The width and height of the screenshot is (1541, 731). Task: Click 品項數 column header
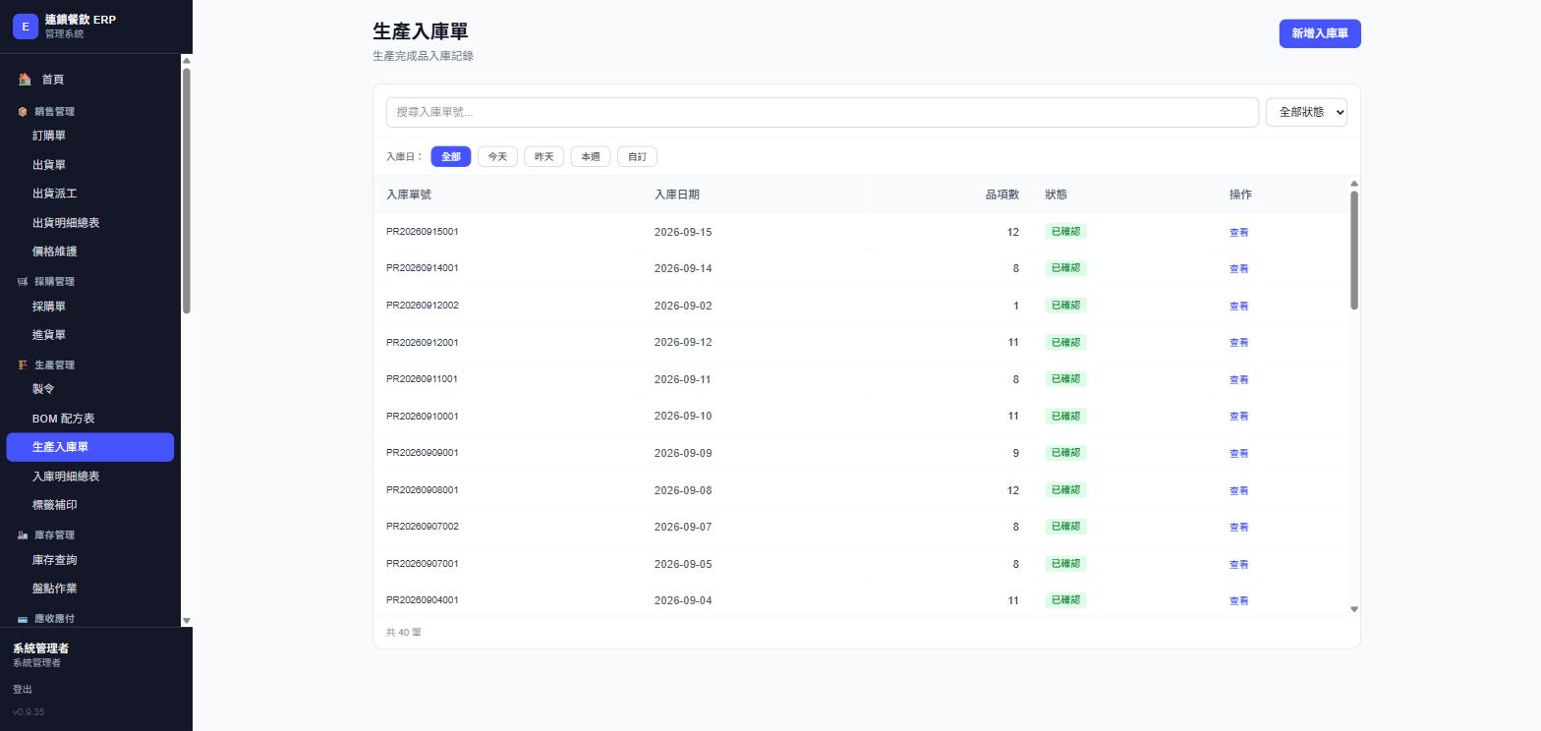click(1002, 195)
